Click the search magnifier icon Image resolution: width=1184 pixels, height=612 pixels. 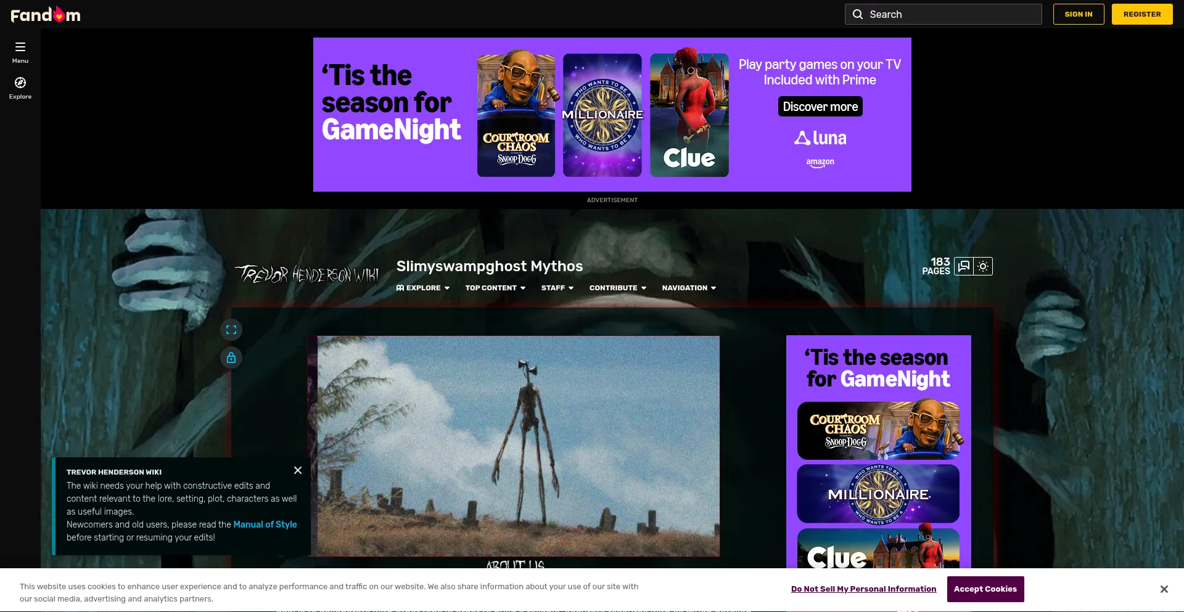[858, 14]
